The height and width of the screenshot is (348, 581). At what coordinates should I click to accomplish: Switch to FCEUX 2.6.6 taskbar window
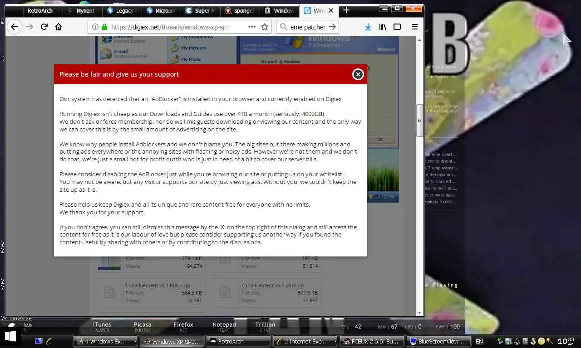pos(372,341)
